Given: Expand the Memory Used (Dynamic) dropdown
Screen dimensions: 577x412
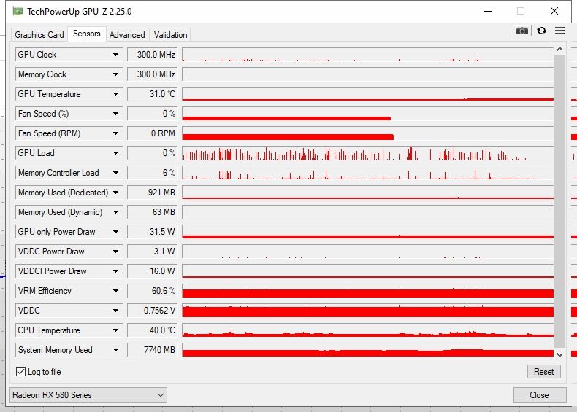Looking at the screenshot, I should (115, 212).
